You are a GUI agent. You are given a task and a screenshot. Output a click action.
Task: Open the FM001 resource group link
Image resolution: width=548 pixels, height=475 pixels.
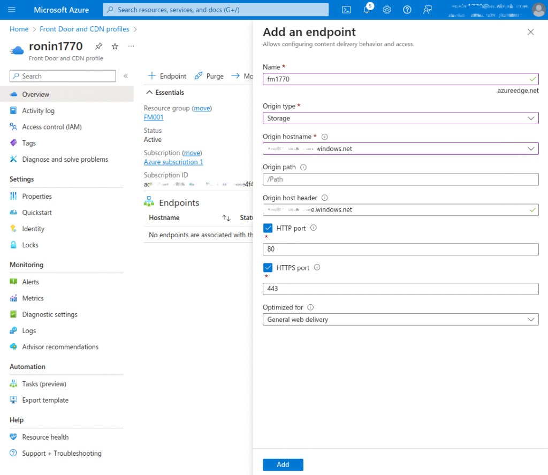[154, 117]
